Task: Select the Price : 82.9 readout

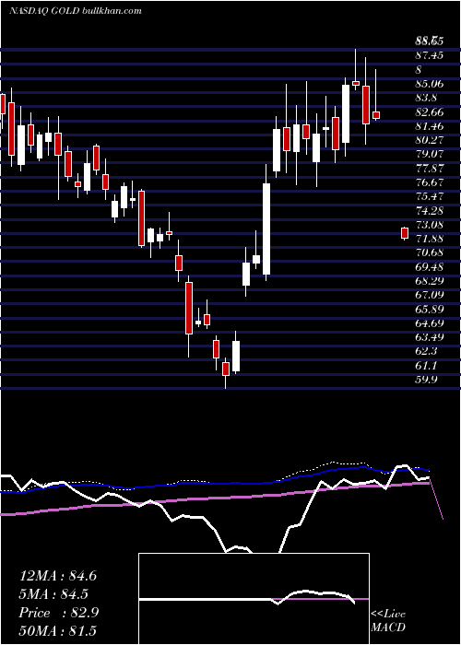Action: click(58, 613)
